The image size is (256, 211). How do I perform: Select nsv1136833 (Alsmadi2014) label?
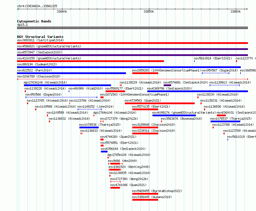pyautogui.click(x=101, y=131)
